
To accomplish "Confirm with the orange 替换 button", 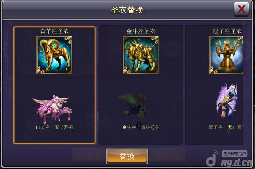I will tap(127, 156).
